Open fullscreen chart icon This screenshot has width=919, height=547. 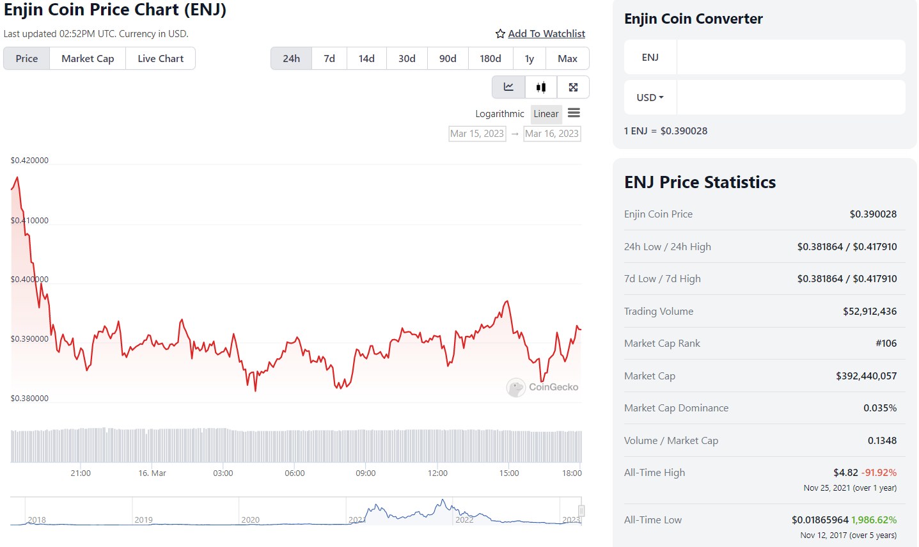click(x=573, y=87)
